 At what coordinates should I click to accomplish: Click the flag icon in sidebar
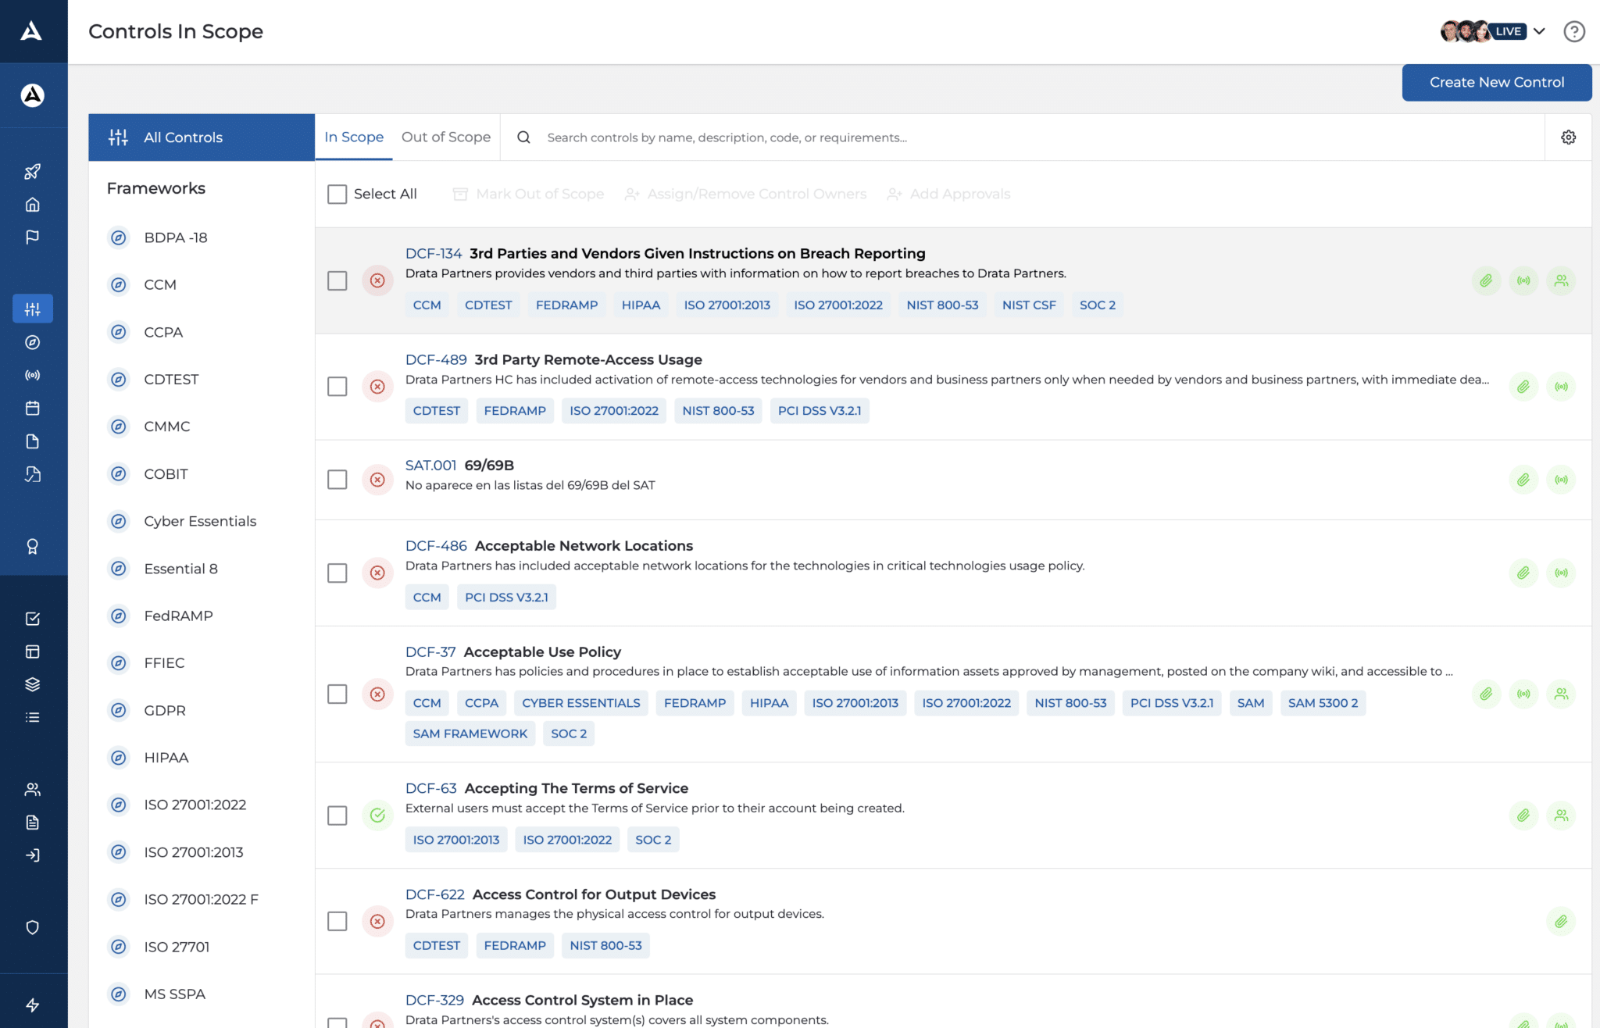[32, 237]
